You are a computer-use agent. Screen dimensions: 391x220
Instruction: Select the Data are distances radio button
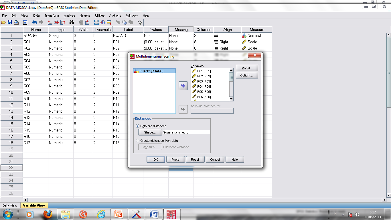pos(138,126)
